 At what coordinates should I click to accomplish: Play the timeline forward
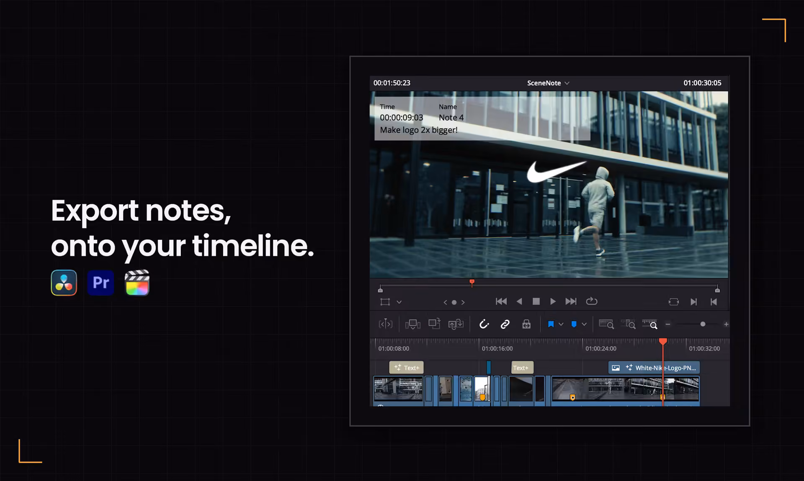point(553,301)
